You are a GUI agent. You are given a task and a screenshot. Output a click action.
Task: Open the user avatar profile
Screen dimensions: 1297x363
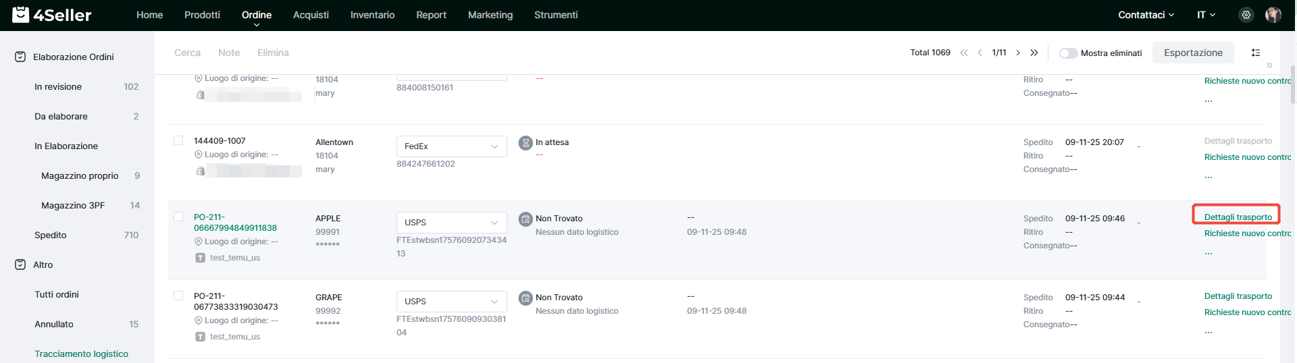coord(1273,15)
